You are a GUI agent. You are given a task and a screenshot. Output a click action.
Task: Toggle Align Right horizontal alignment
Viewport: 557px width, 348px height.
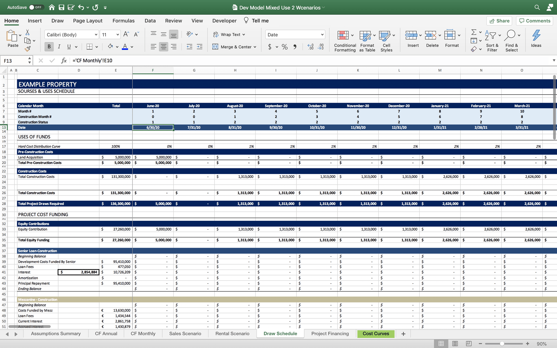[174, 47]
